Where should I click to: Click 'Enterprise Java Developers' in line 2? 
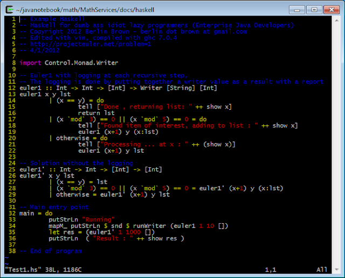click(x=243, y=25)
